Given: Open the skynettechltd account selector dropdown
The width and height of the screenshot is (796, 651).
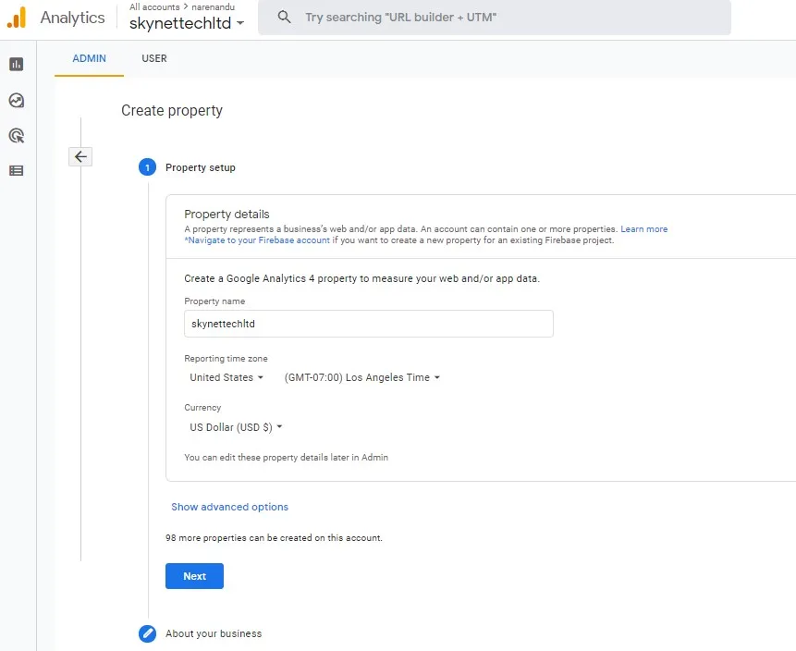Looking at the screenshot, I should click(187, 23).
